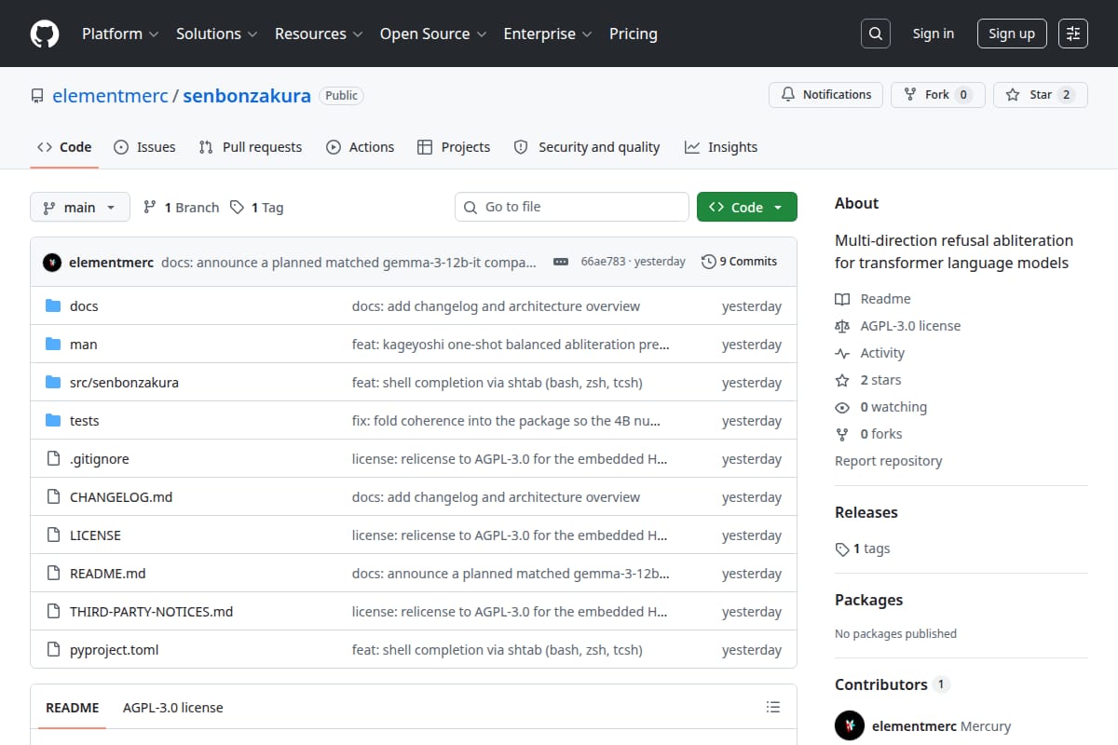This screenshot has width=1118, height=745.
Task: Open the Packages heading link
Action: tap(869, 600)
